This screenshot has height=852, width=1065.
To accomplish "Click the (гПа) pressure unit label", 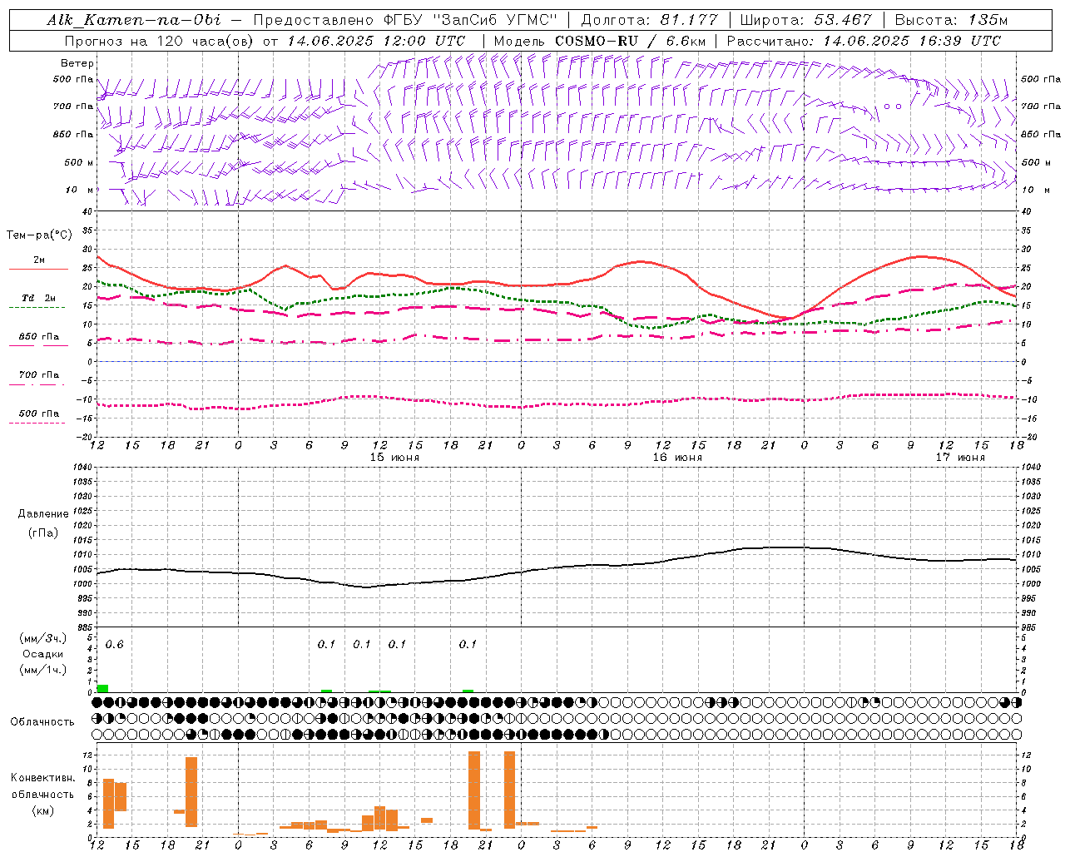I will 43,533.
